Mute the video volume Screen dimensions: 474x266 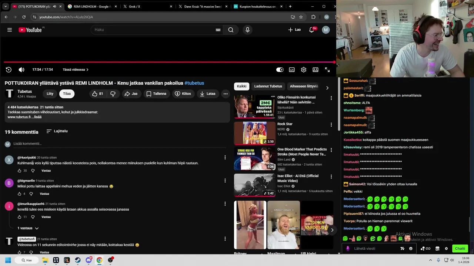coord(21,69)
